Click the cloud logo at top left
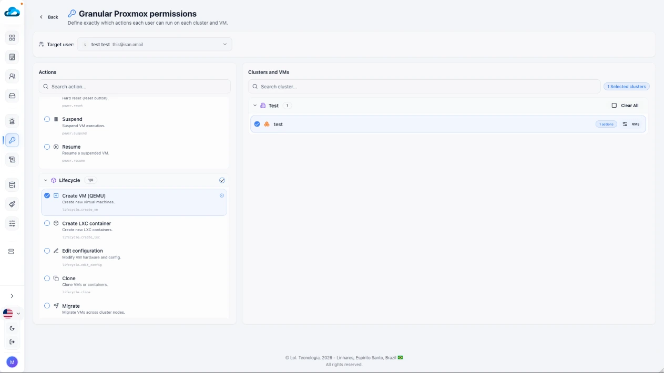This screenshot has width=664, height=373. click(12, 12)
